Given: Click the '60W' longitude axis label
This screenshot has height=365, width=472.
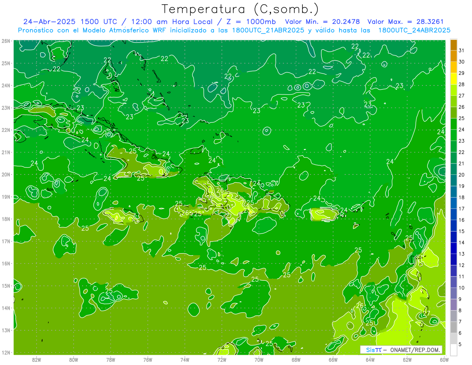Looking at the screenshot, I should click(x=444, y=360).
